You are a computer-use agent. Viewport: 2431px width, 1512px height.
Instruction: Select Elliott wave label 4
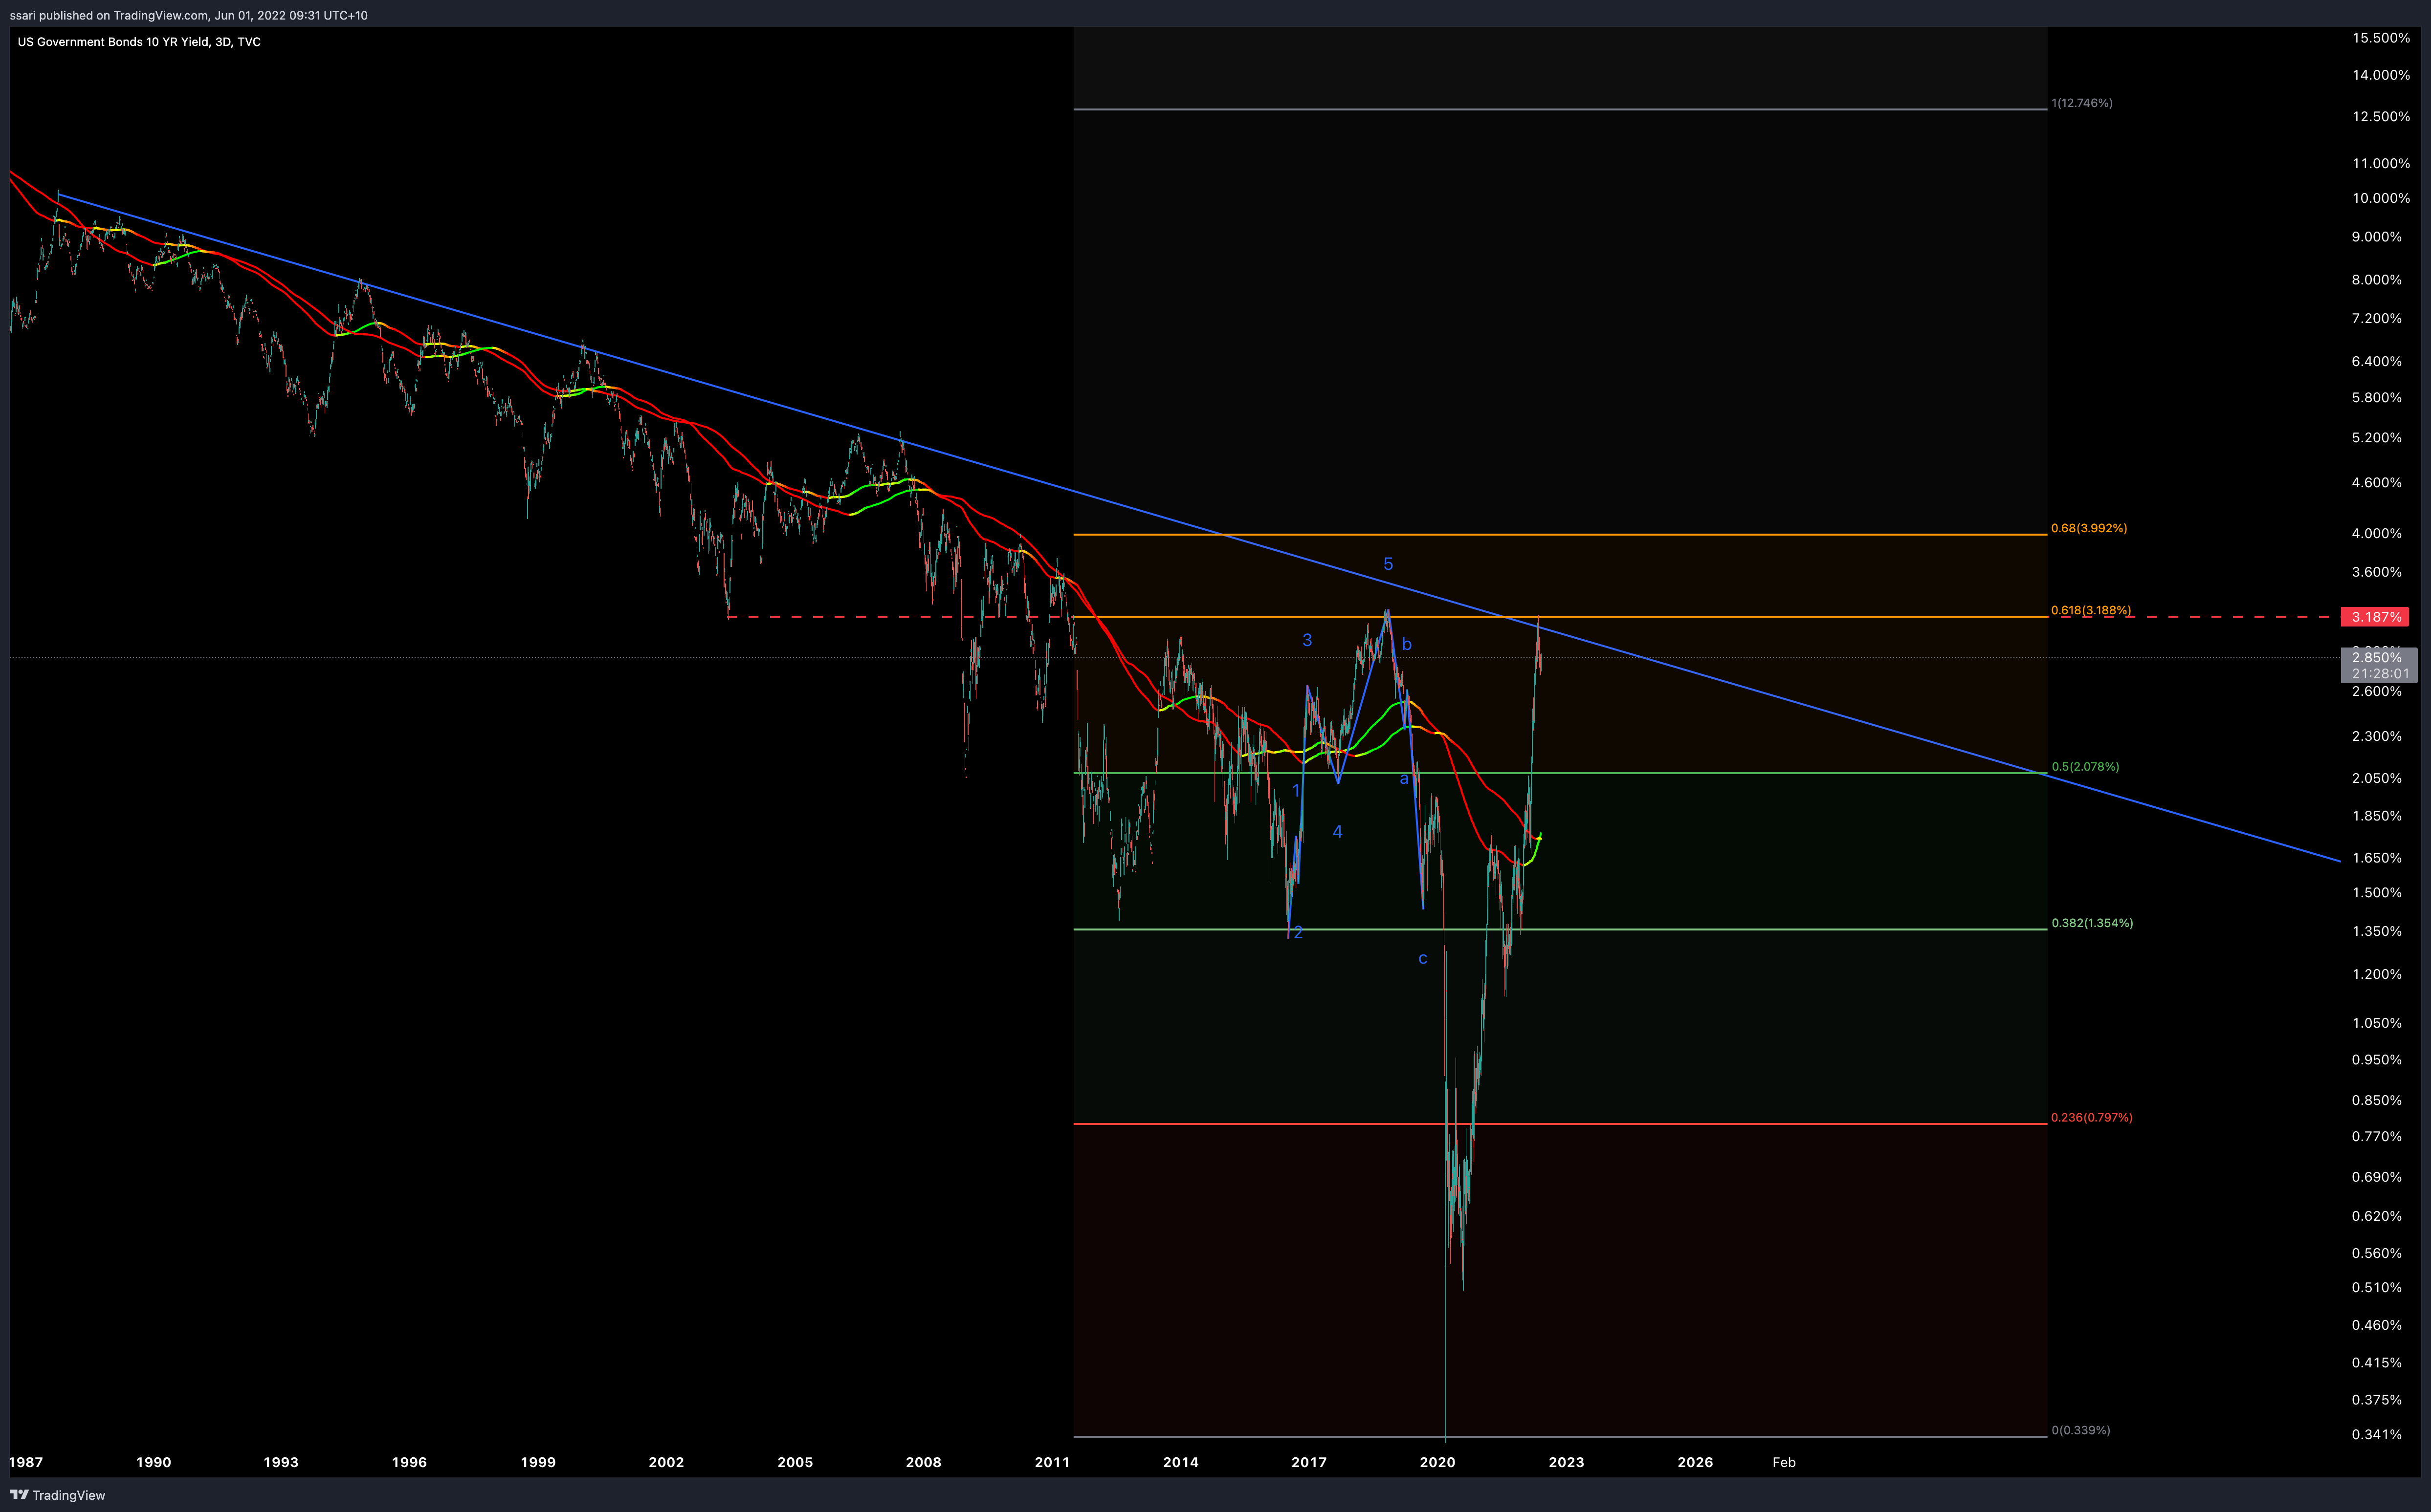pos(1337,832)
